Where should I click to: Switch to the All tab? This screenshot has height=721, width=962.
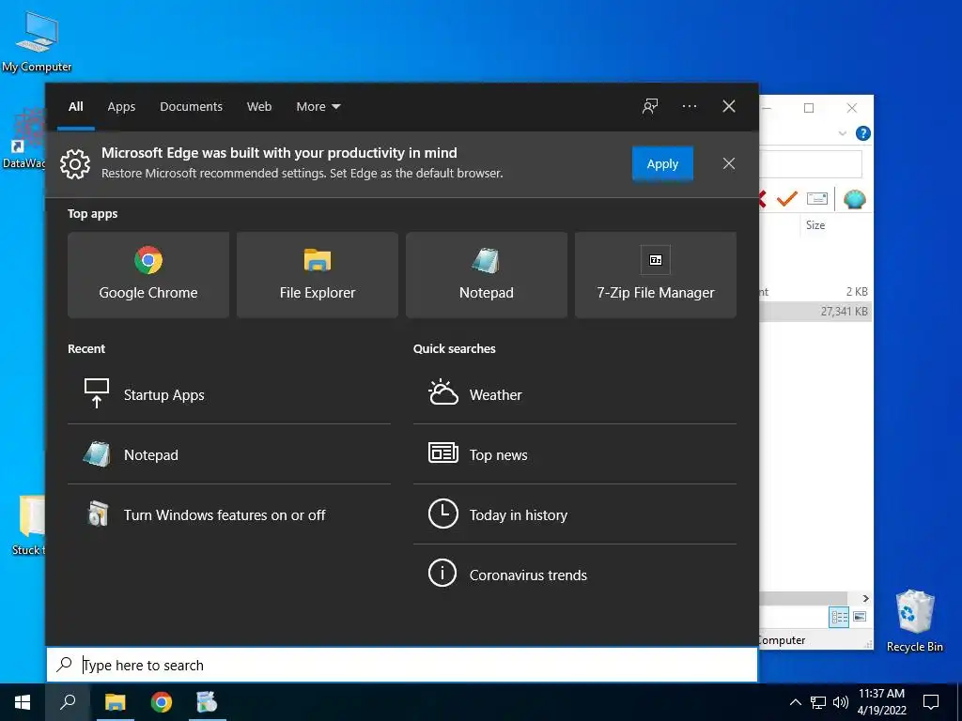coord(76,107)
